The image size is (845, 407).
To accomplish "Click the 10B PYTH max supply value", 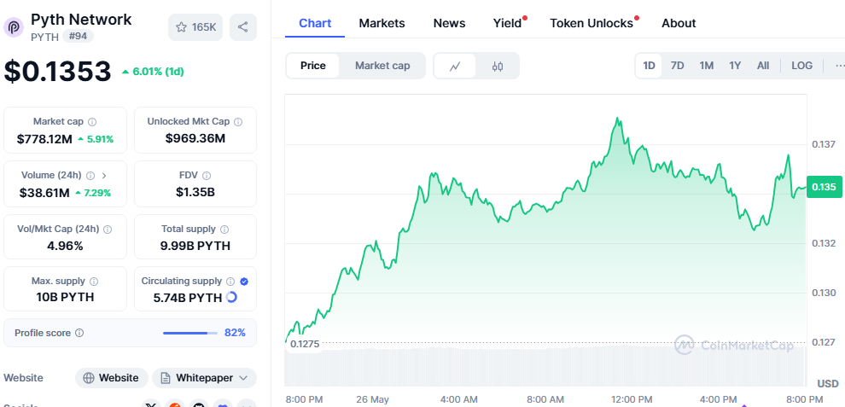I will tap(65, 297).
